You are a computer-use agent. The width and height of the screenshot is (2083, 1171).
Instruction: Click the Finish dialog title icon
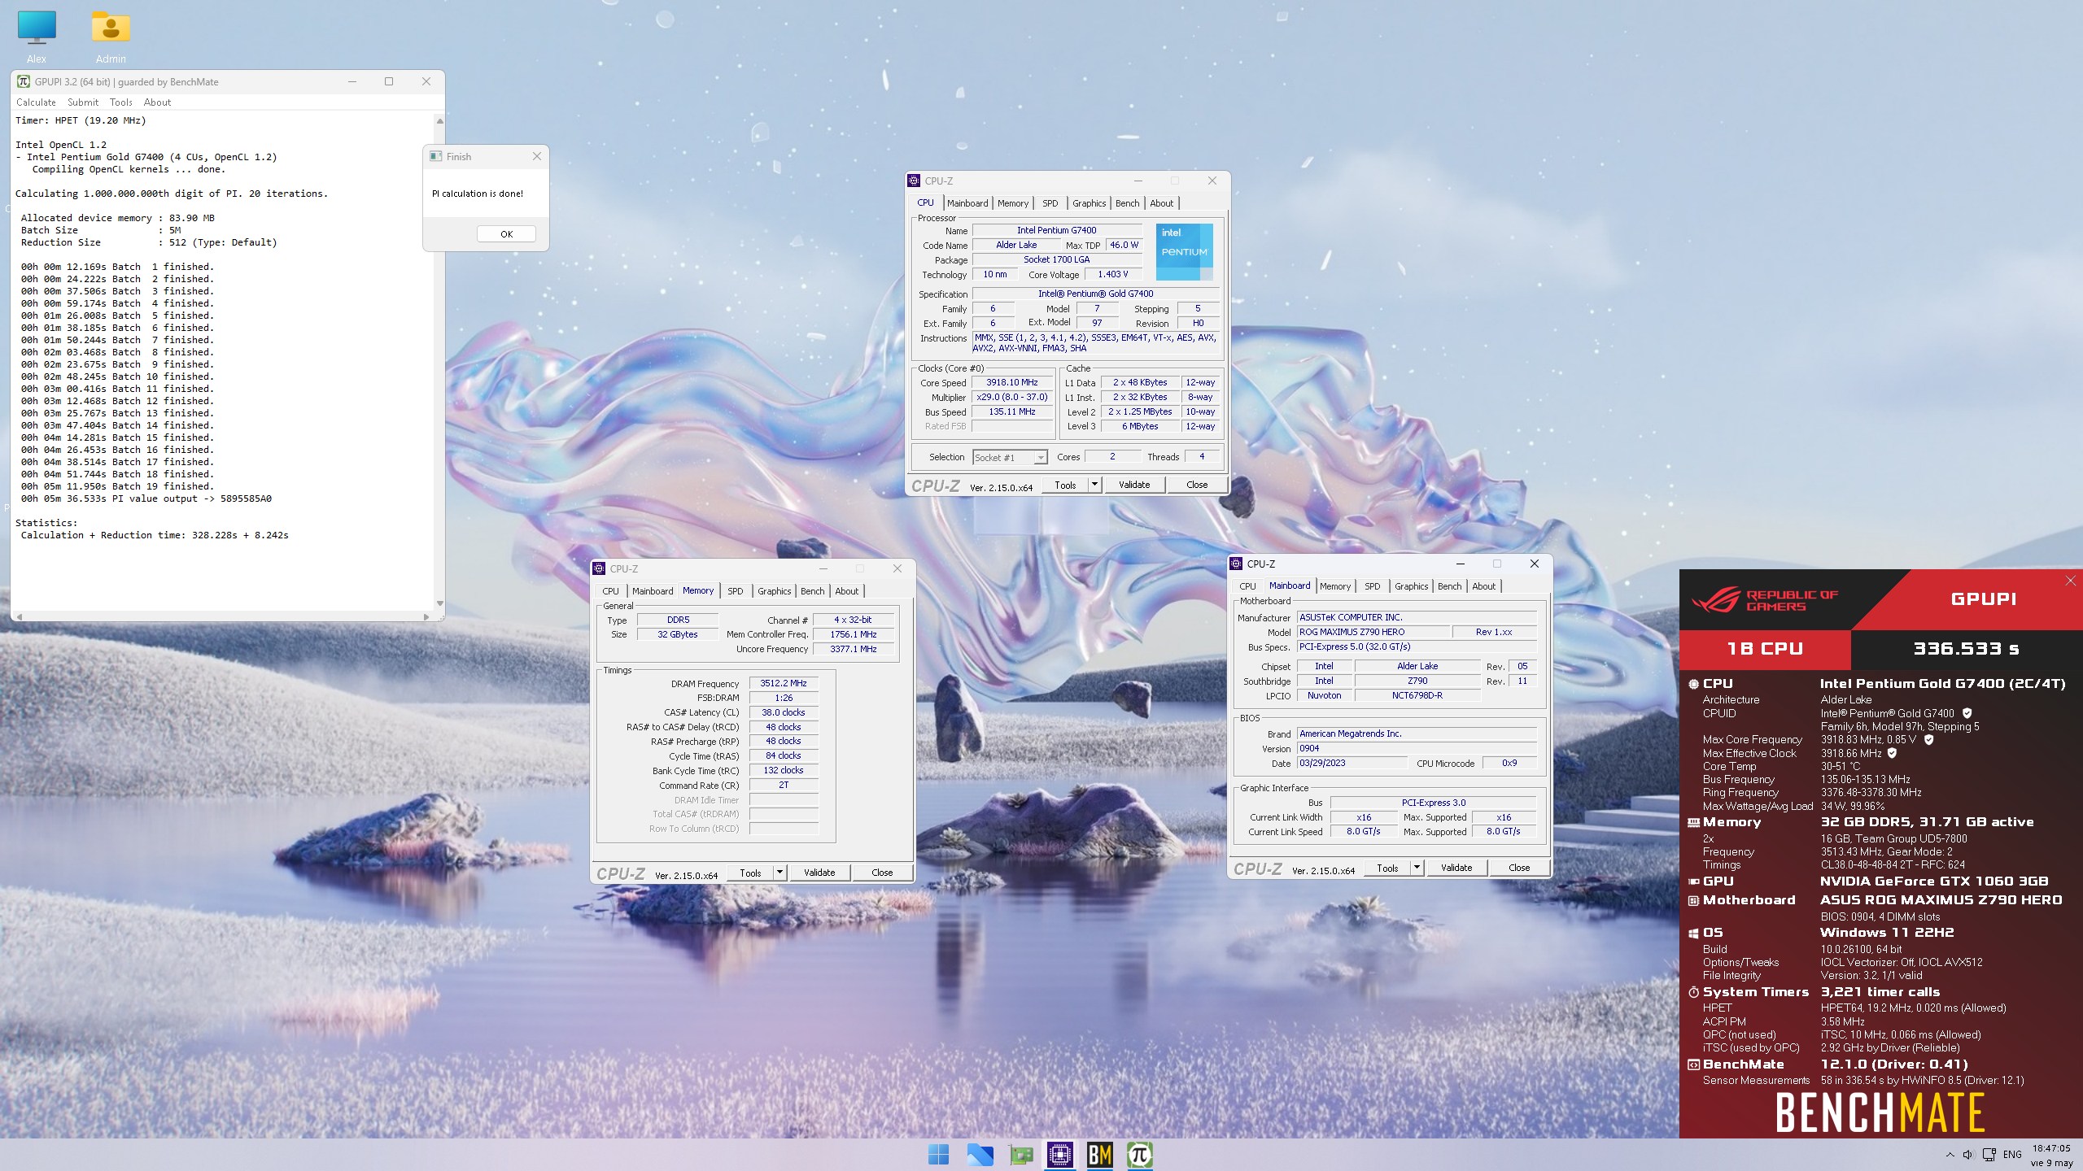tap(436, 157)
